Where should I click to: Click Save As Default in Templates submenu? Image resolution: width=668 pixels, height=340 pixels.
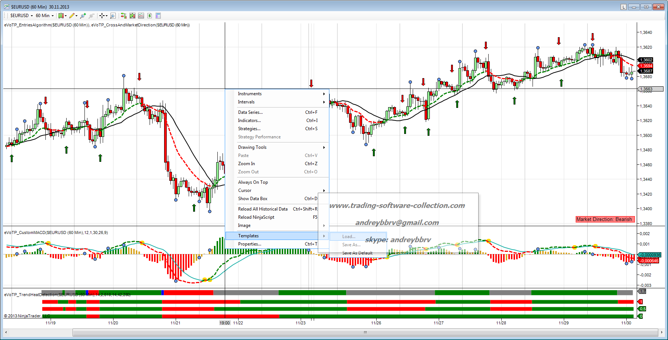pos(357,253)
